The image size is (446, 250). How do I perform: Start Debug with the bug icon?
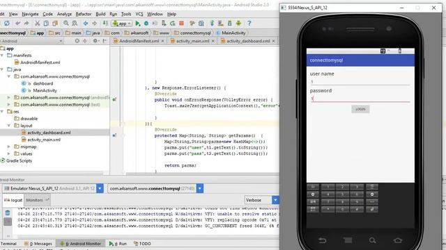[146, 23]
